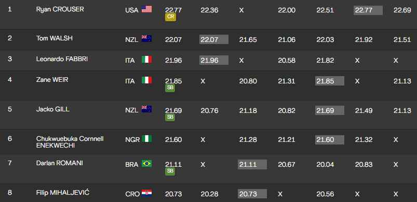Screen dimensions: 417x202
Task: Click highlighted 21.11 attempt for Romani
Action: [x=252, y=164]
